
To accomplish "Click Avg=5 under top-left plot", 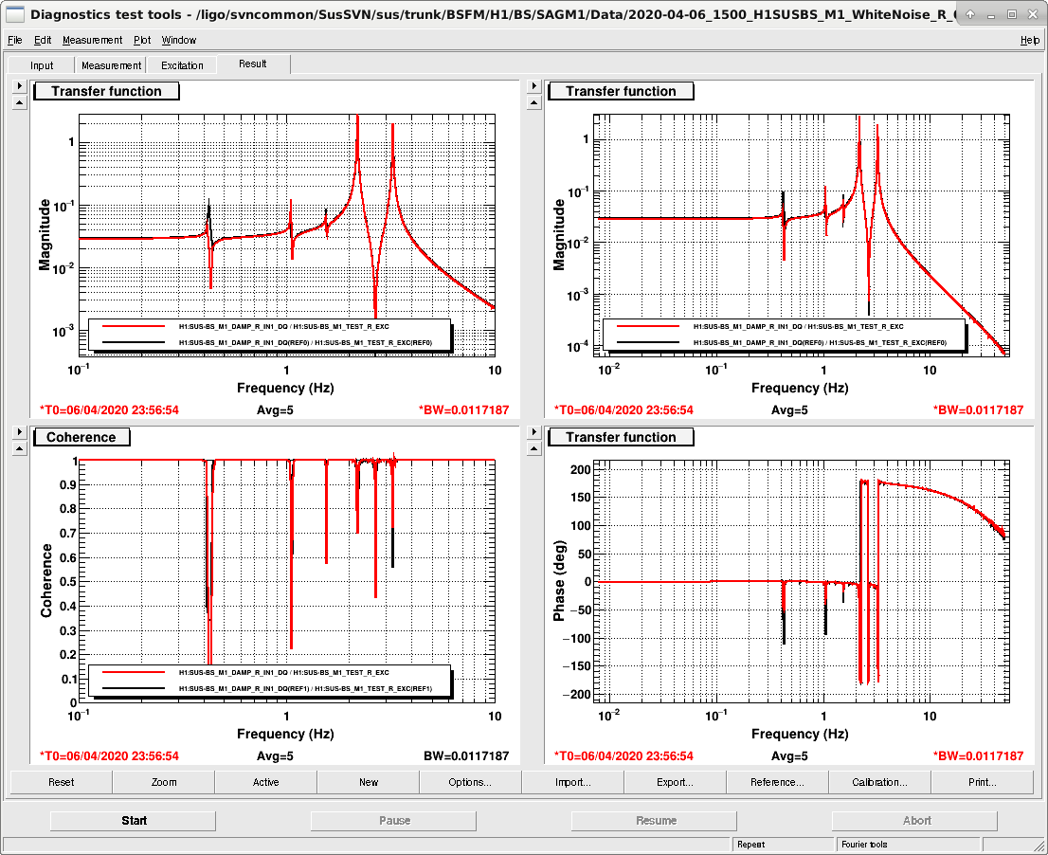I will pos(275,409).
